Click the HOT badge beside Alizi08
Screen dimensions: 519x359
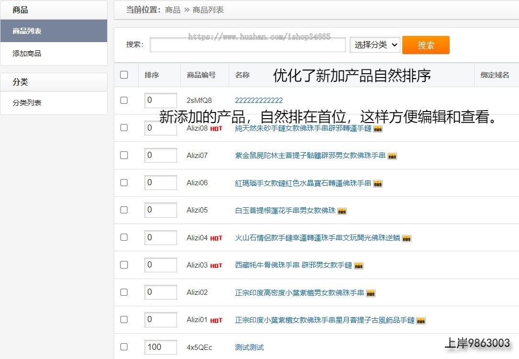coord(215,128)
